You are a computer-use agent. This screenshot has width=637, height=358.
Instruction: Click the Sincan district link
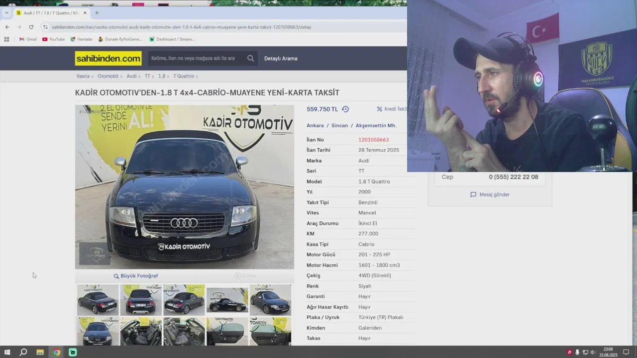pyautogui.click(x=340, y=125)
